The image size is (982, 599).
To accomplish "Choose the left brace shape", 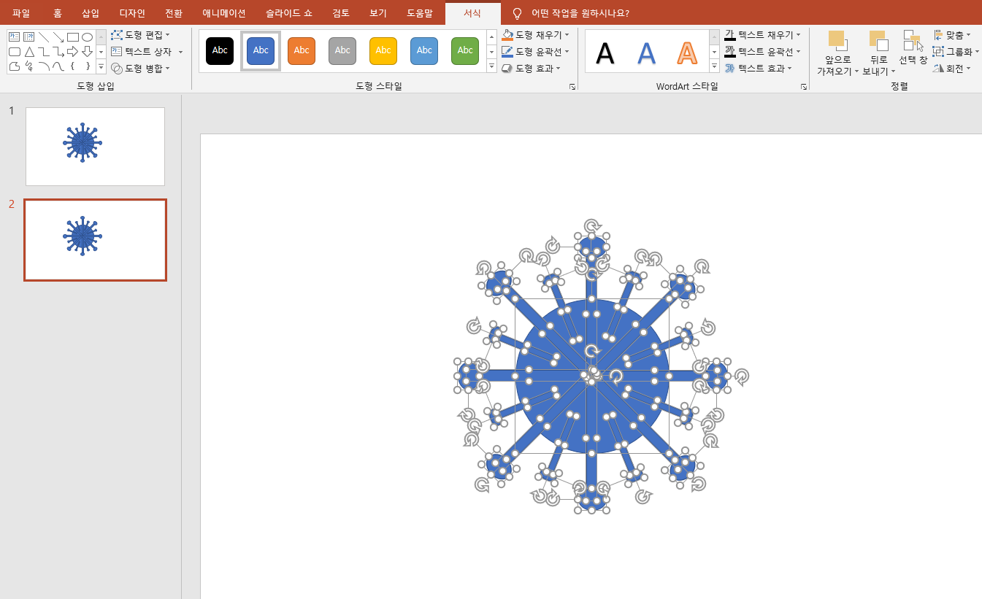I will point(72,66).
